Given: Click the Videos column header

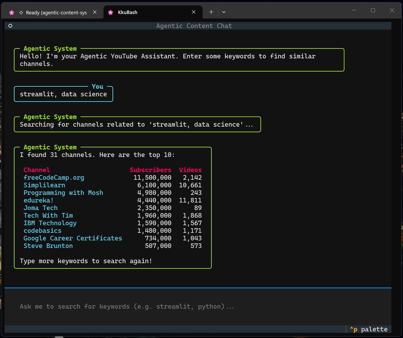Looking at the screenshot, I should [190, 170].
